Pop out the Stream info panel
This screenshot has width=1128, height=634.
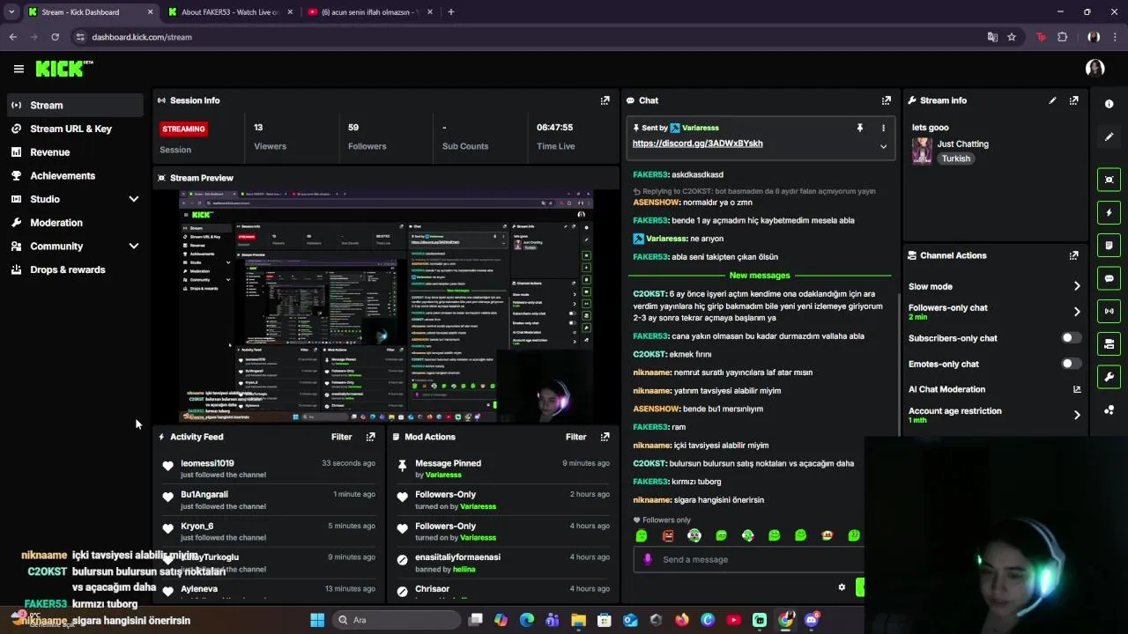1073,100
